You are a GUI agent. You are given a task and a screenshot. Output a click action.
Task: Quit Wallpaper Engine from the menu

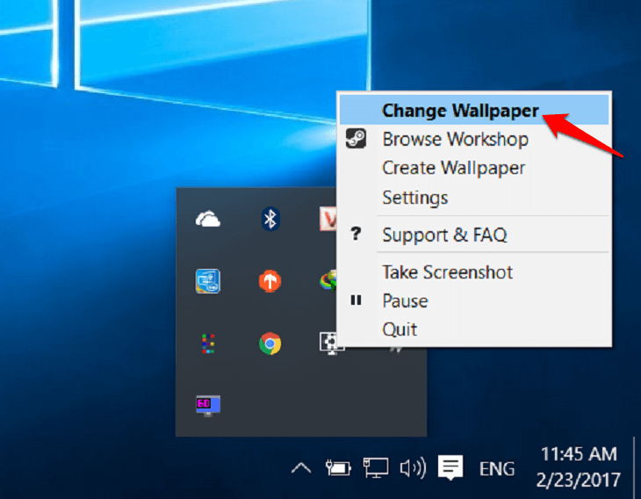474,329
